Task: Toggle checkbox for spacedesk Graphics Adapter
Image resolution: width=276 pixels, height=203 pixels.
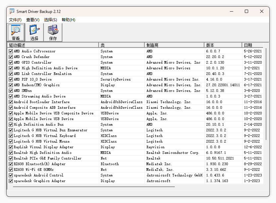Action: (x=11, y=181)
